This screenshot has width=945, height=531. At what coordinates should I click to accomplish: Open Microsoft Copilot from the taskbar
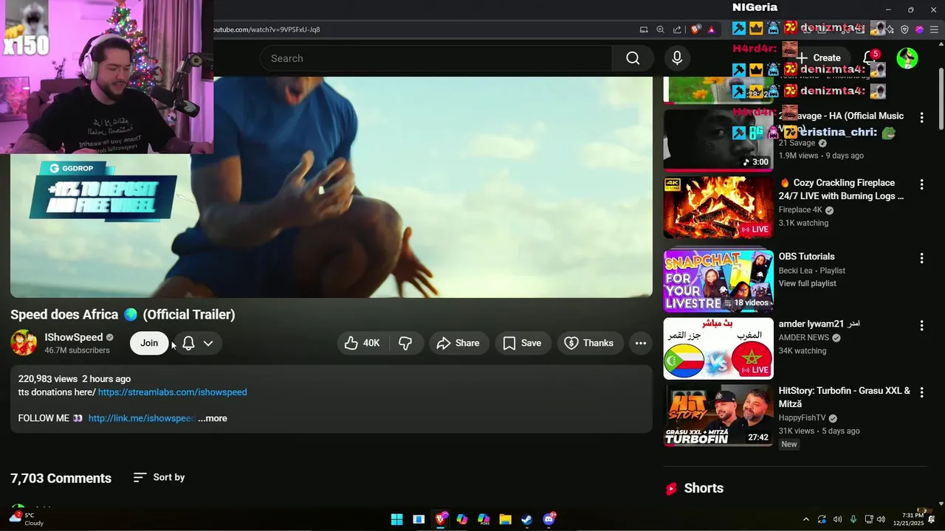tap(462, 519)
